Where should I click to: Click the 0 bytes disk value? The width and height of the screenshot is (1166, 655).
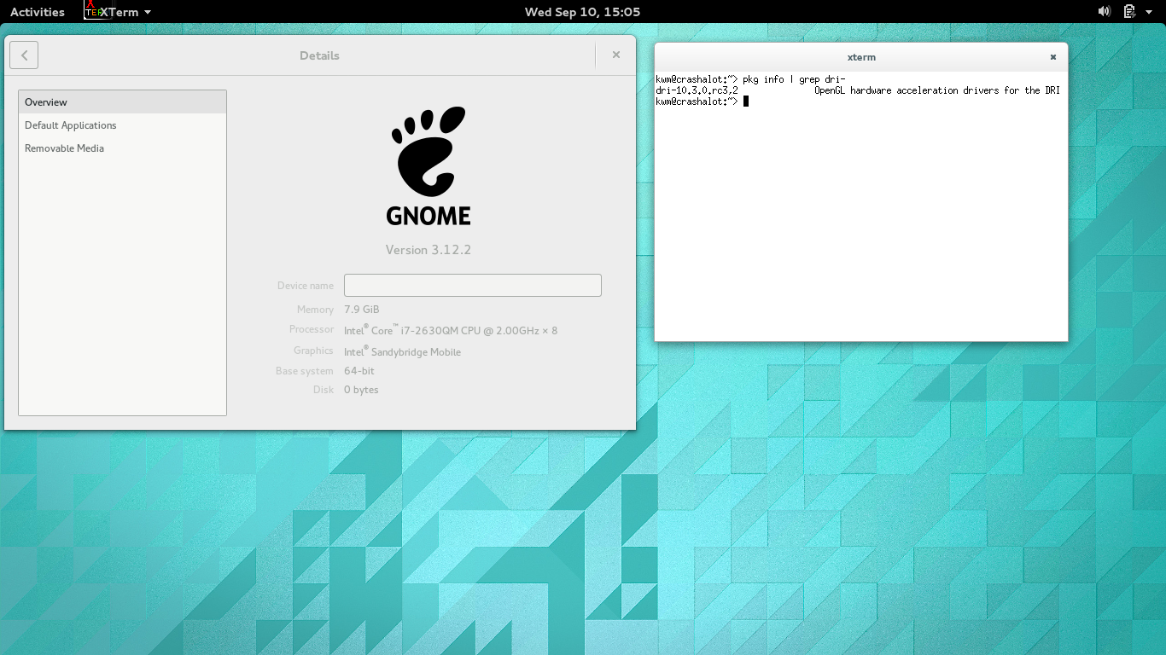click(x=361, y=390)
